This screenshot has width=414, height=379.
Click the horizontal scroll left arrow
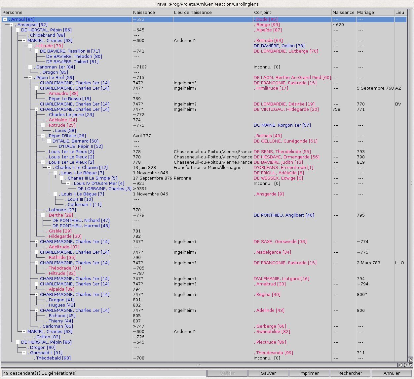tap(400, 365)
